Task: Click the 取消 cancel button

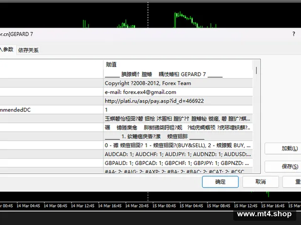Action: (261, 182)
